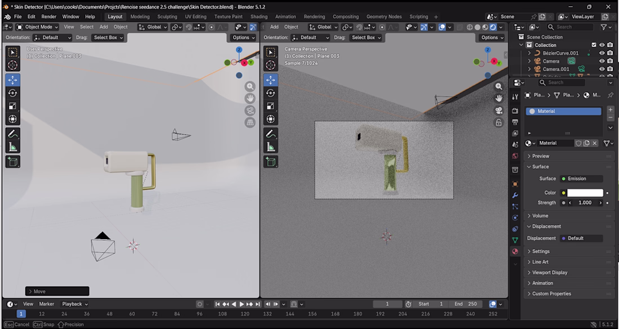Viewport: 619px width, 329px height.
Task: Open the Tool properties tab
Action: [x=515, y=97]
